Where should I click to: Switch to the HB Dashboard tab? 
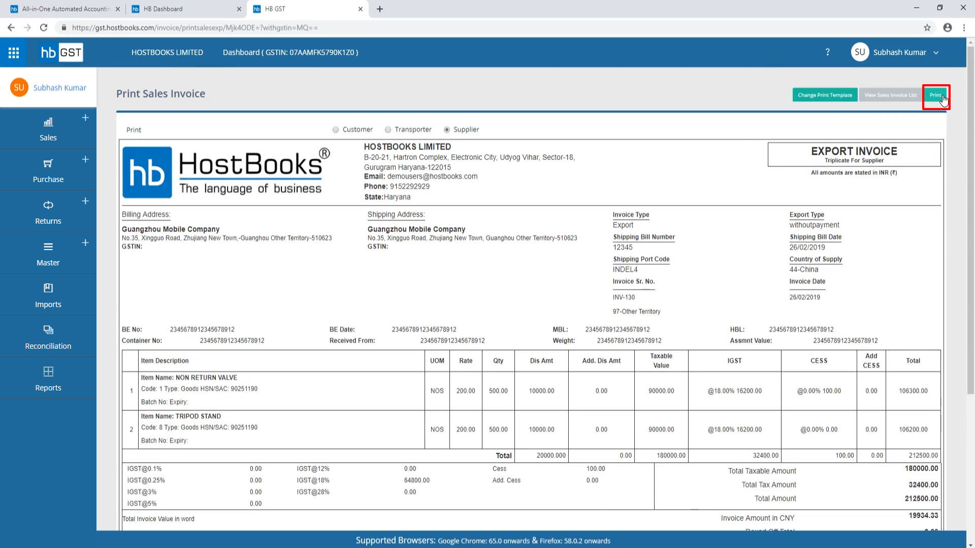[x=186, y=9]
